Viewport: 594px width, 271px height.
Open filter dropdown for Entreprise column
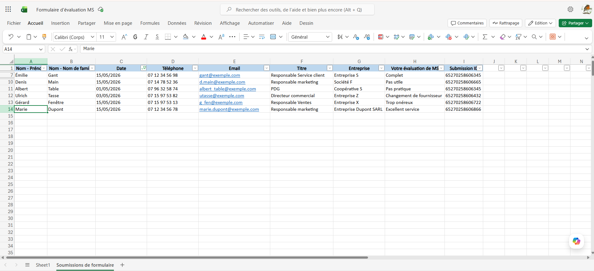(381, 68)
